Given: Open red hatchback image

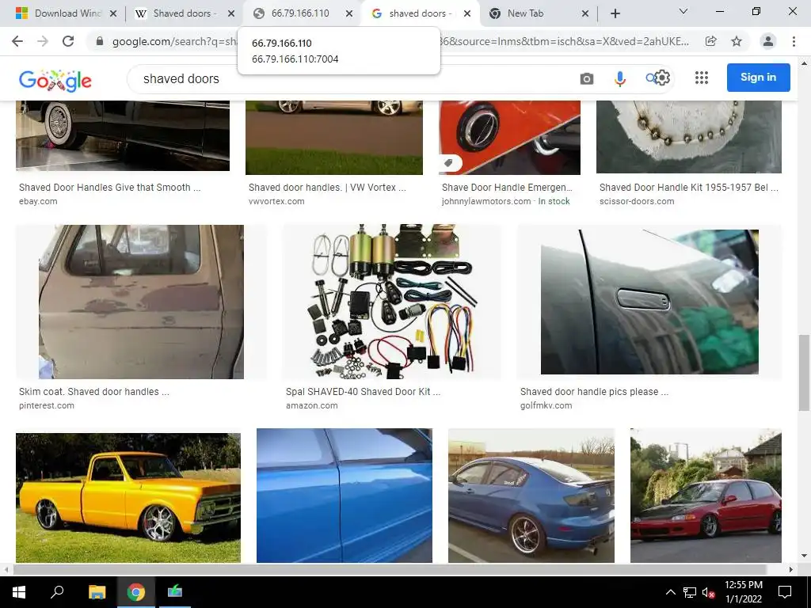Looking at the screenshot, I should click(706, 496).
